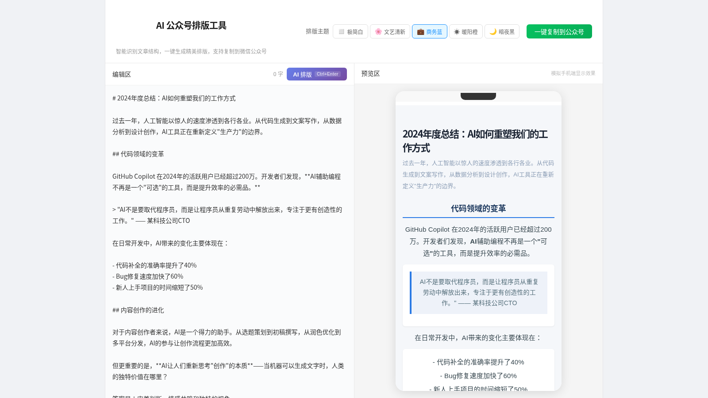Viewport: 708px width, 398px height.
Task: Click the preview paragraph about GitHub Copilot
Action: tap(478, 241)
